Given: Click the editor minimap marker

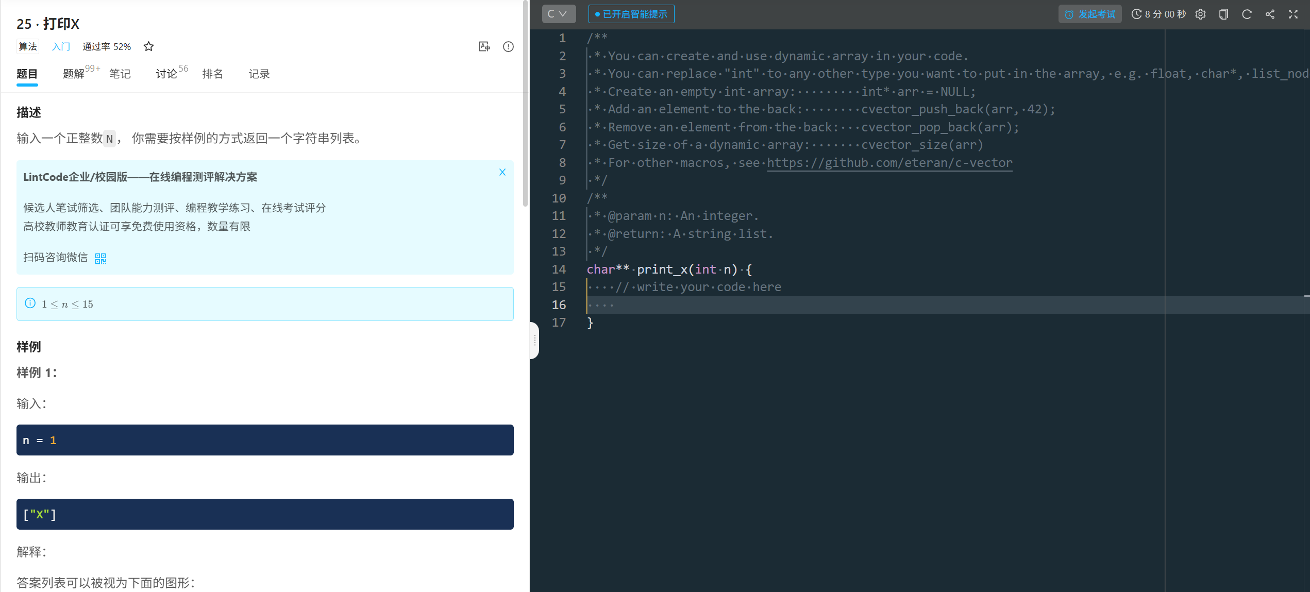Looking at the screenshot, I should (1306, 296).
